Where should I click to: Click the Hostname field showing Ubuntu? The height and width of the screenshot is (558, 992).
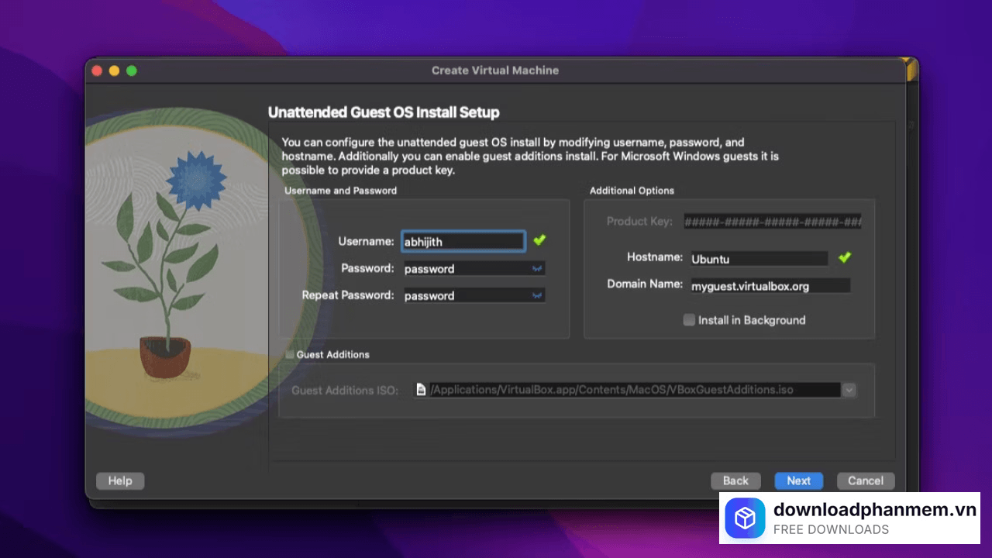758,258
